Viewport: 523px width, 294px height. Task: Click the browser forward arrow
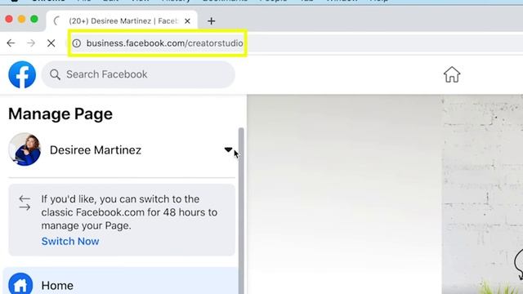click(x=31, y=43)
